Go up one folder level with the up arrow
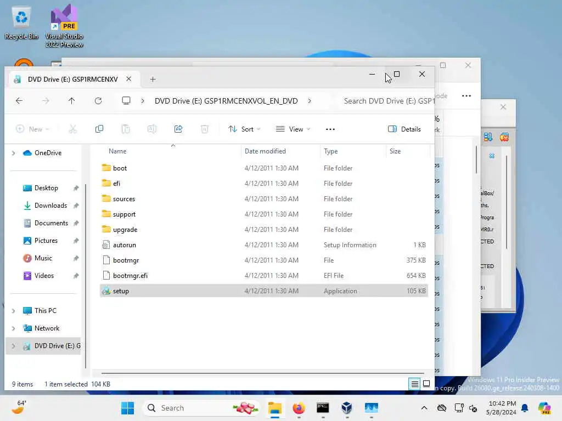This screenshot has width=562, height=421. point(72,101)
